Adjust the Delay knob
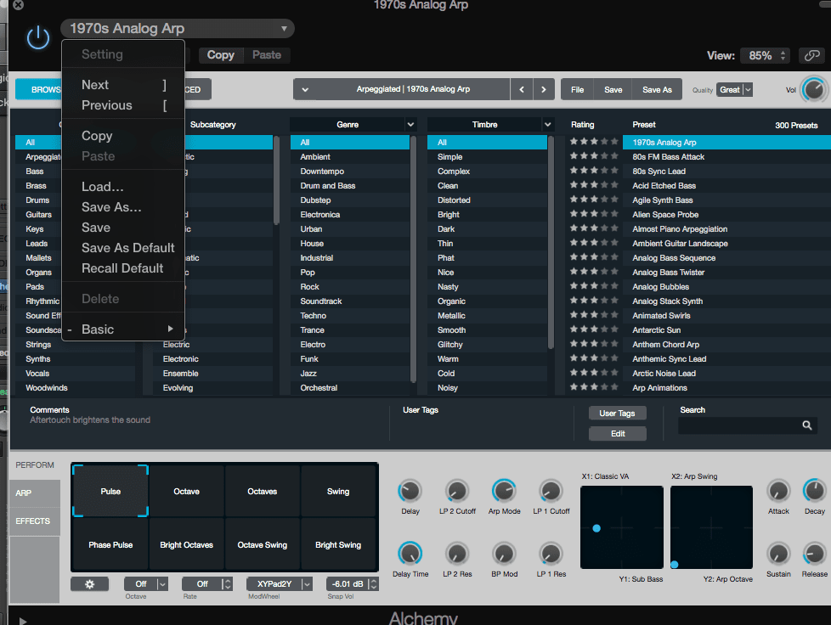 [410, 491]
